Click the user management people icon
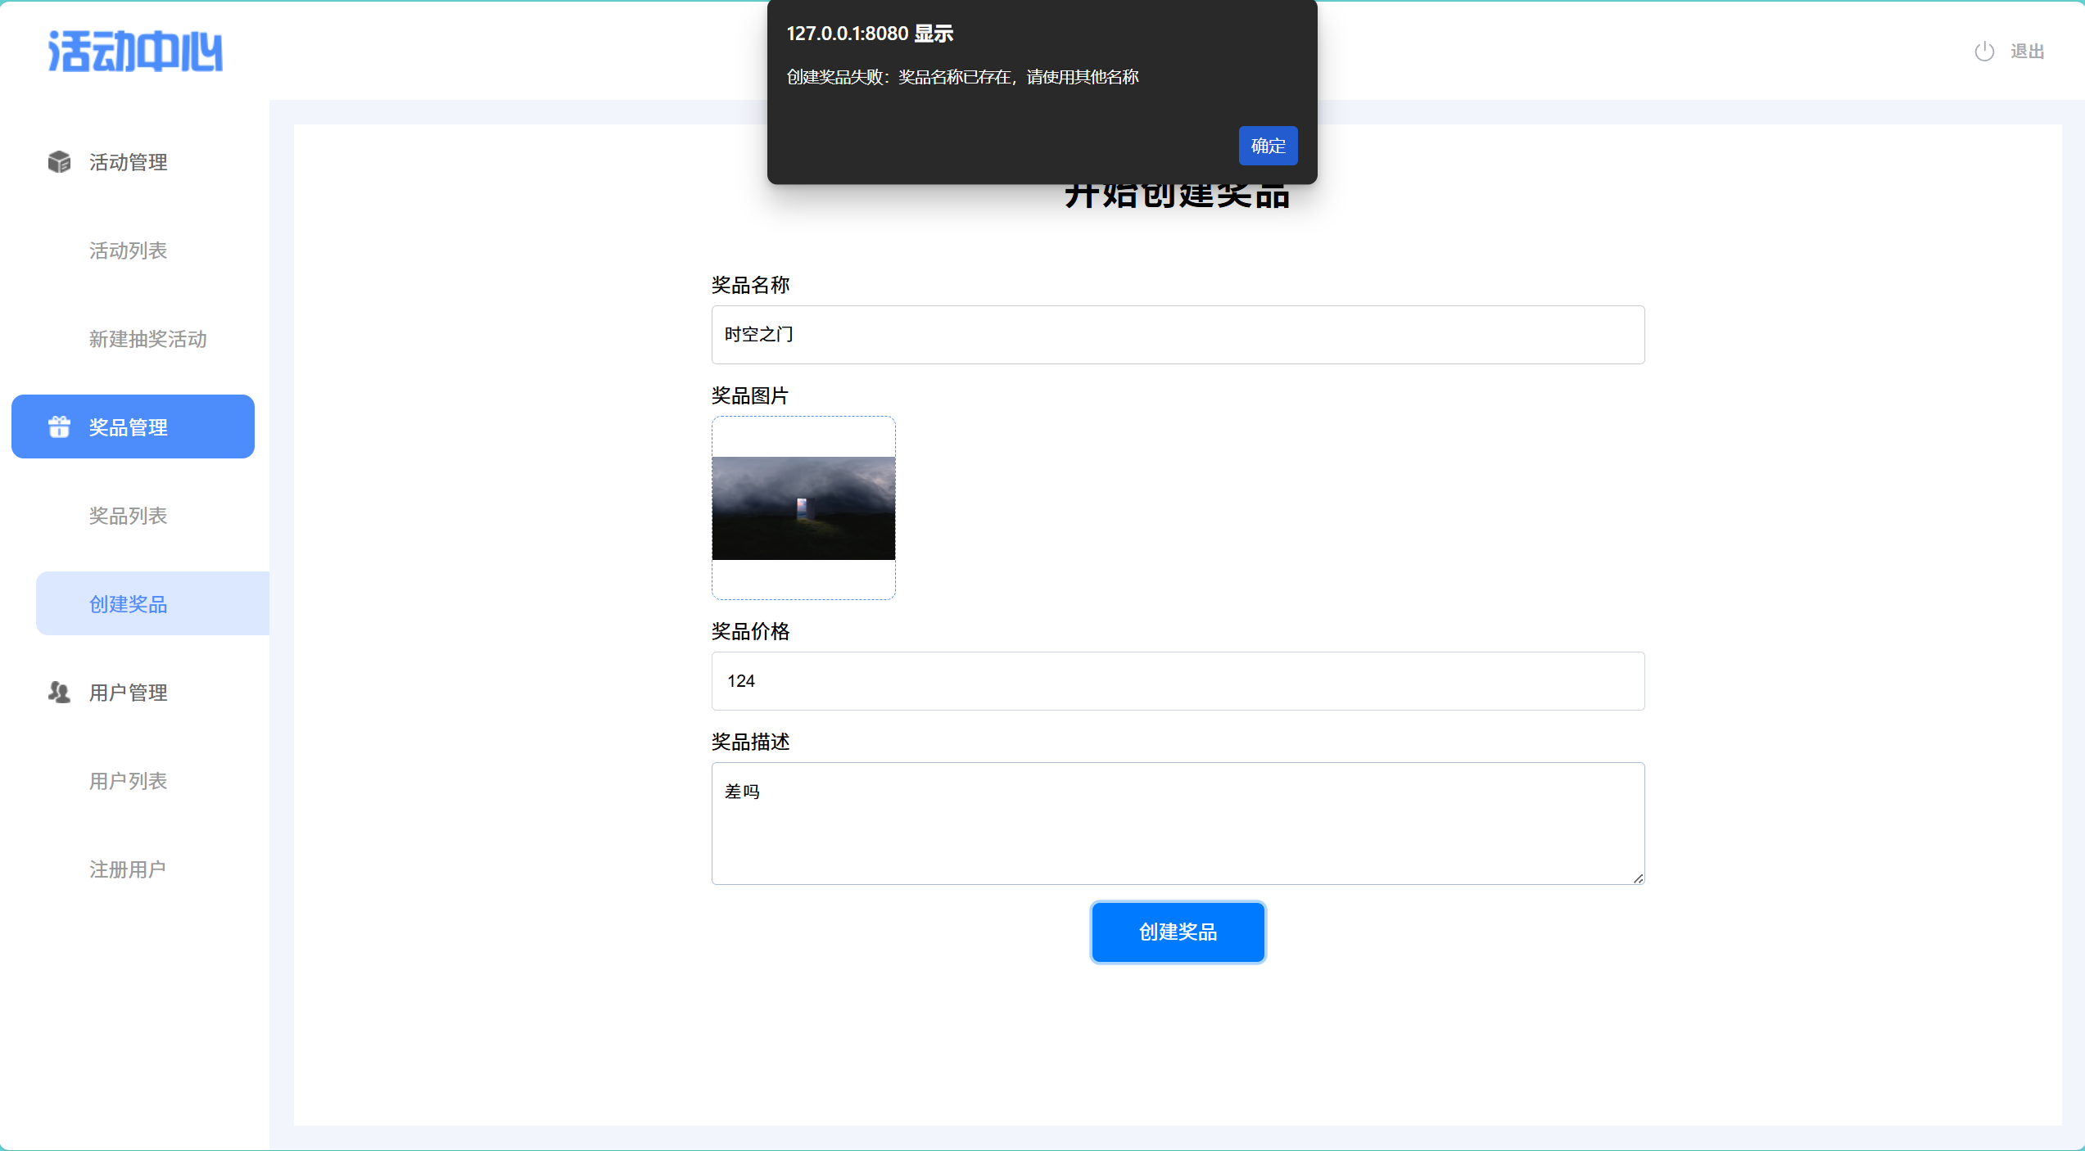 [59, 693]
